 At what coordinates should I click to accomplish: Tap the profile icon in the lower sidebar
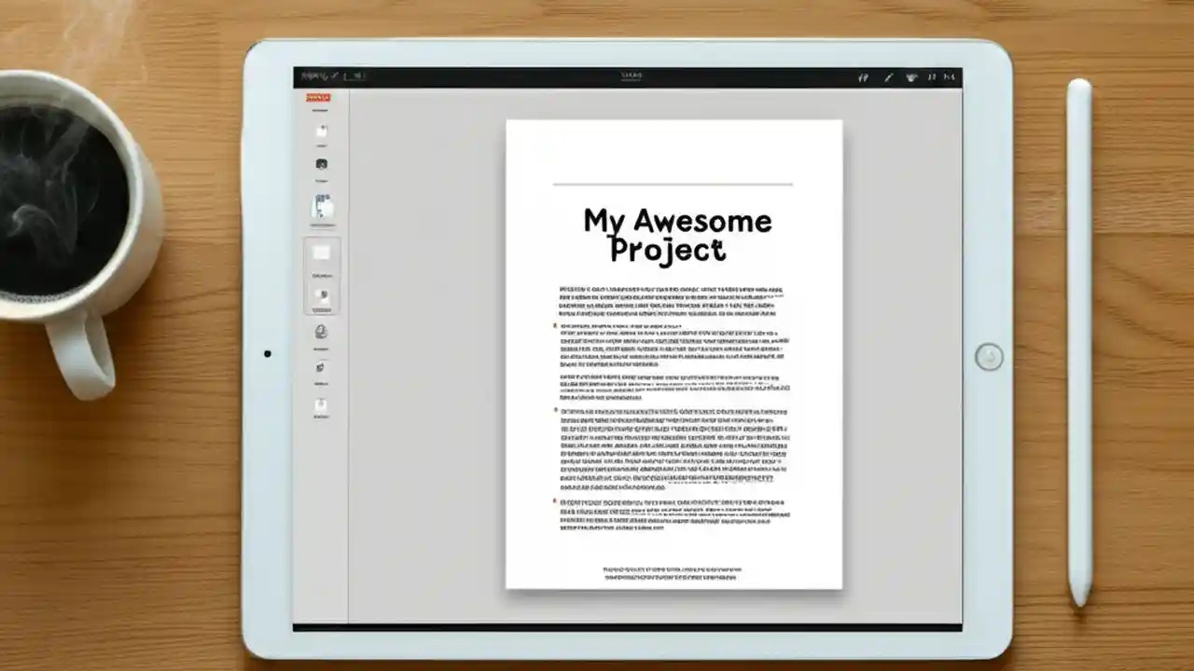coord(320,331)
